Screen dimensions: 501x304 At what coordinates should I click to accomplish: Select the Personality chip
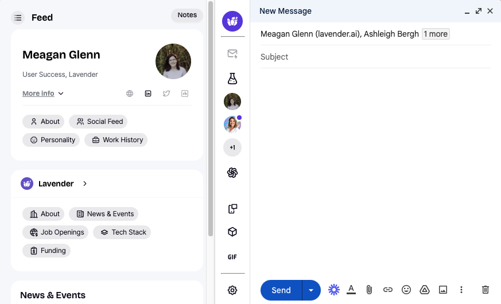pyautogui.click(x=51, y=140)
